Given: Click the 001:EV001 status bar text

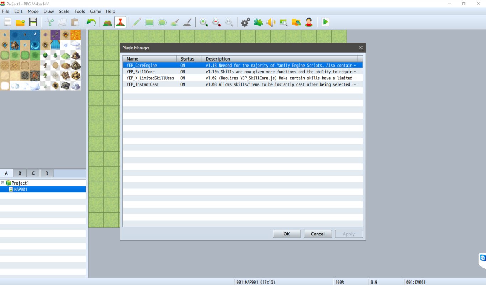Looking at the screenshot, I should 416,282.
